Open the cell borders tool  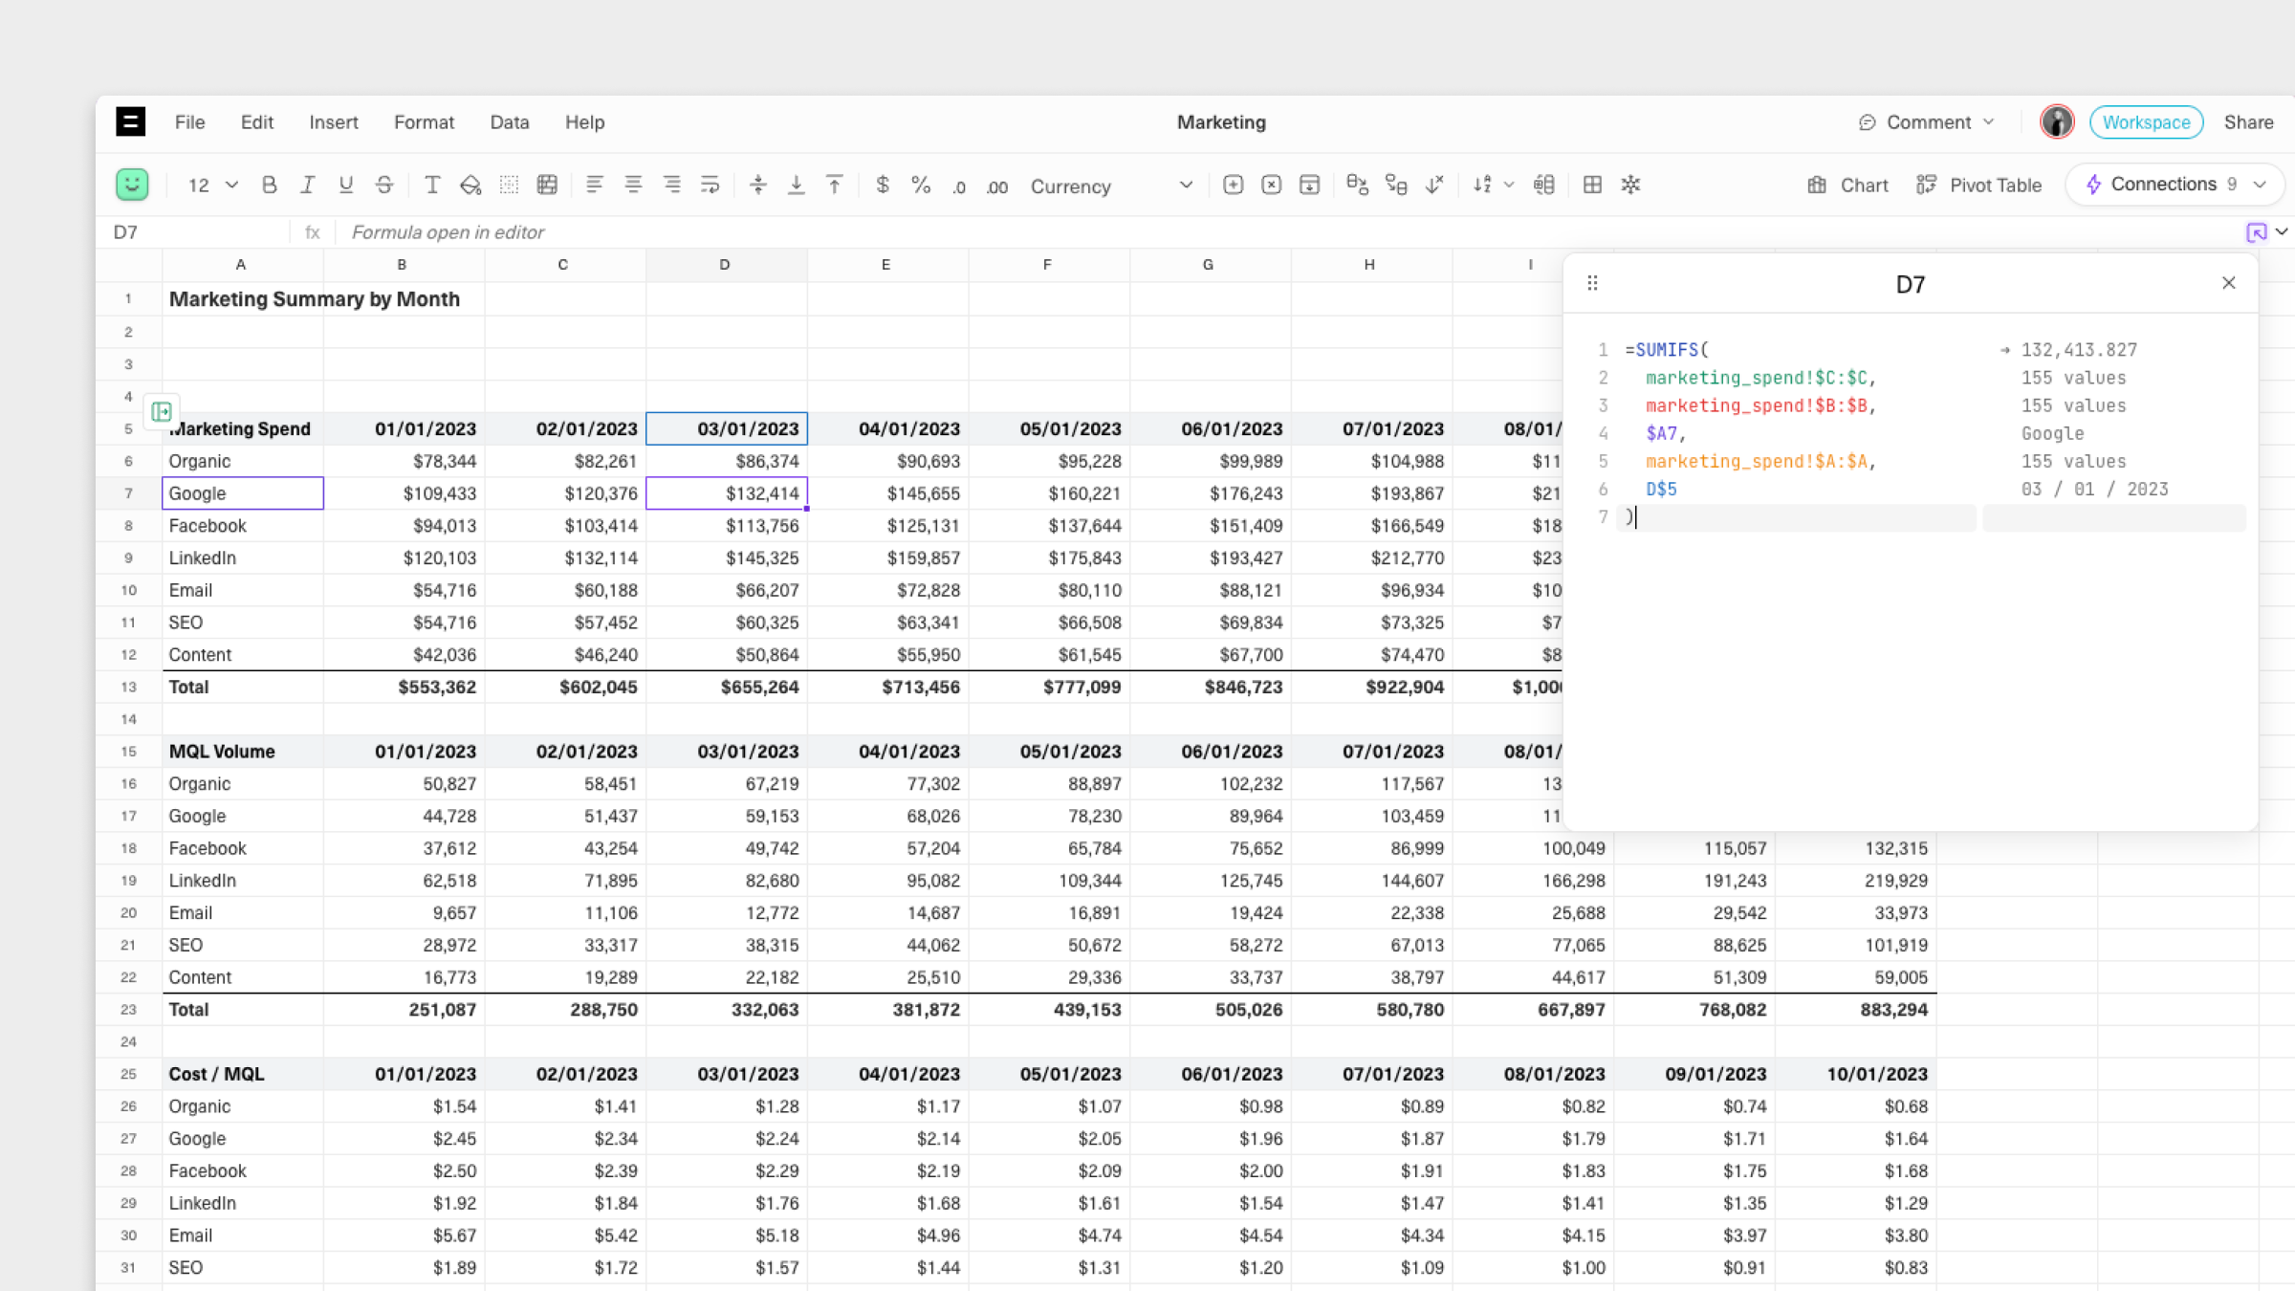509,185
